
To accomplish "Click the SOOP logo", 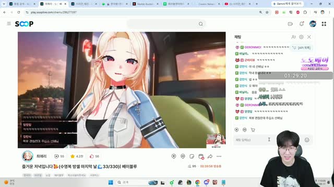I will coord(24,24).
